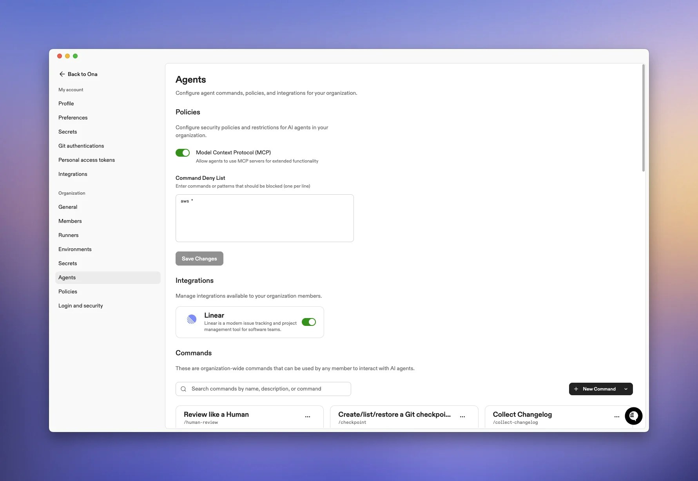This screenshot has height=481, width=698.
Task: Open the New Command dropdown chevron
Action: coord(626,389)
